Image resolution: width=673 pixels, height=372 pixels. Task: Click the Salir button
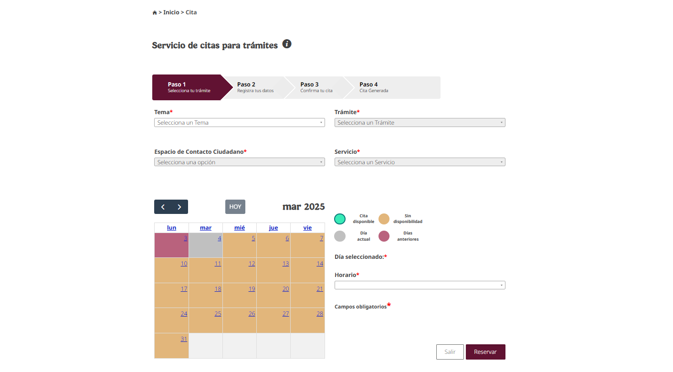pyautogui.click(x=450, y=352)
